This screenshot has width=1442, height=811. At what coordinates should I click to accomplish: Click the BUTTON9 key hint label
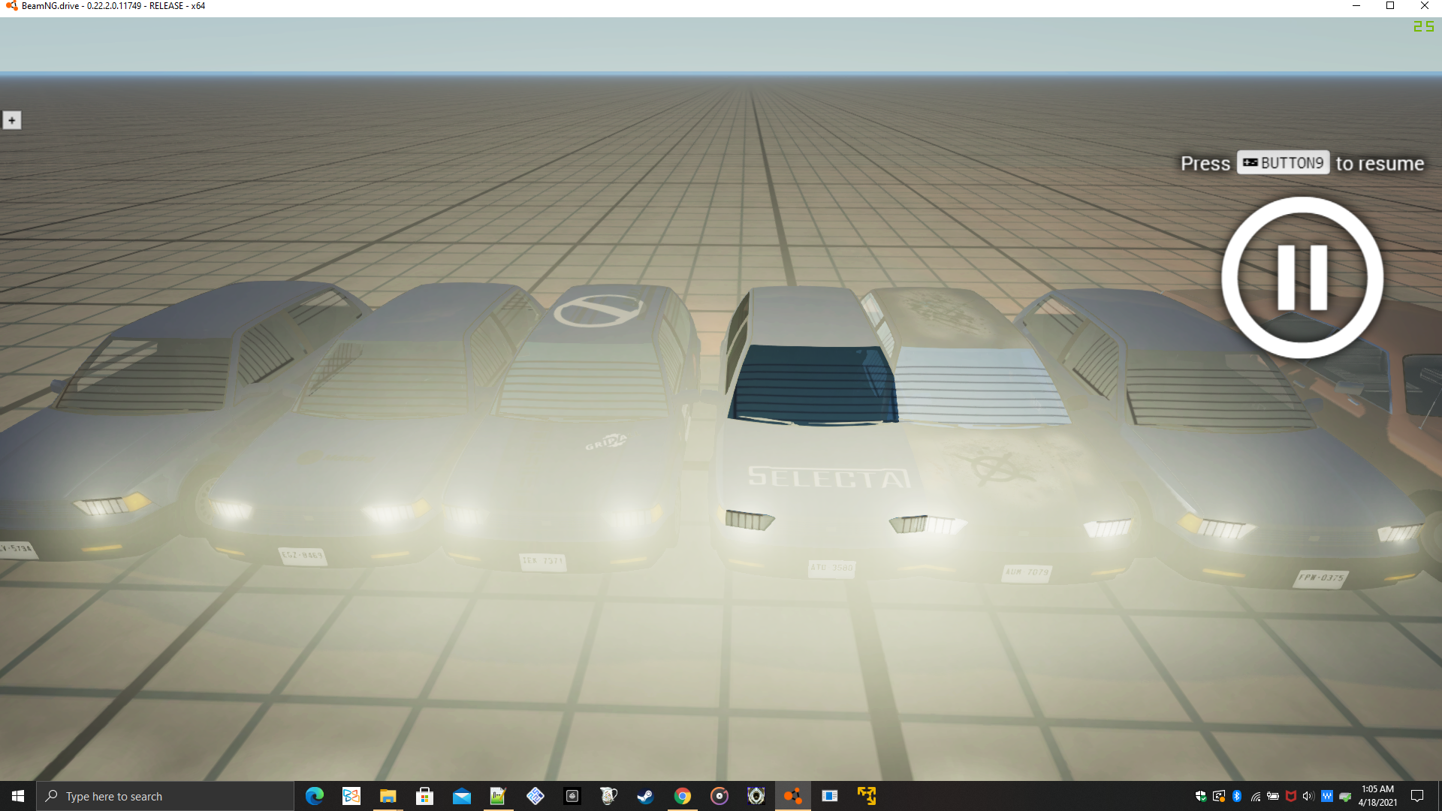pyautogui.click(x=1283, y=163)
